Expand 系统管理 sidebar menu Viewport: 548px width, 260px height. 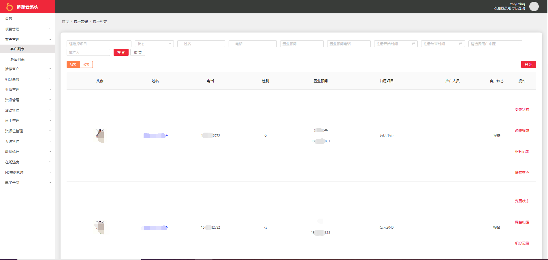tap(28, 141)
